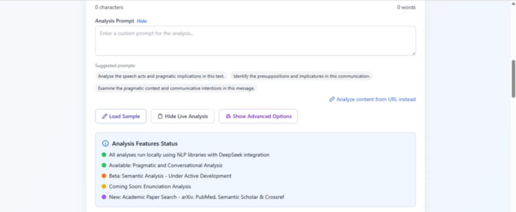This screenshot has height=212, width=516.
Task: Click the Analysis Prompt label
Action: tap(114, 21)
